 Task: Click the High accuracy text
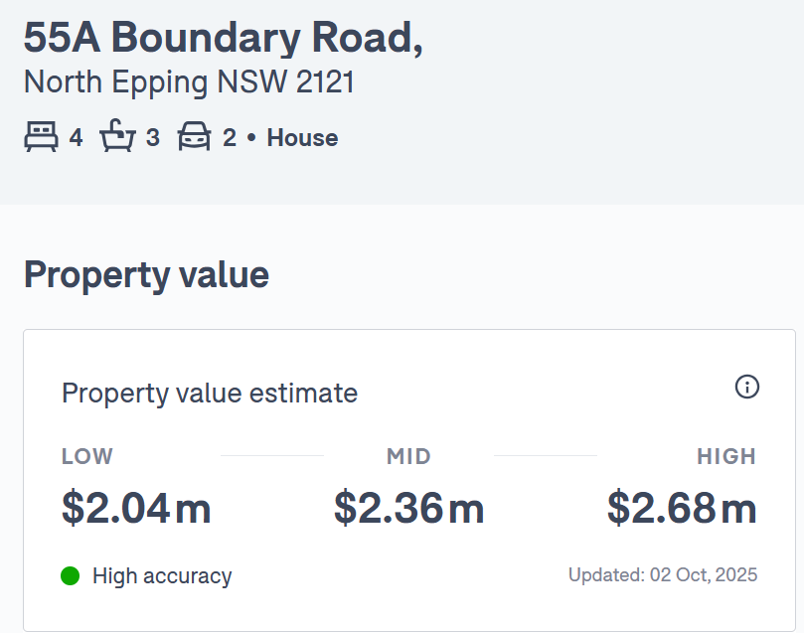pos(162,575)
